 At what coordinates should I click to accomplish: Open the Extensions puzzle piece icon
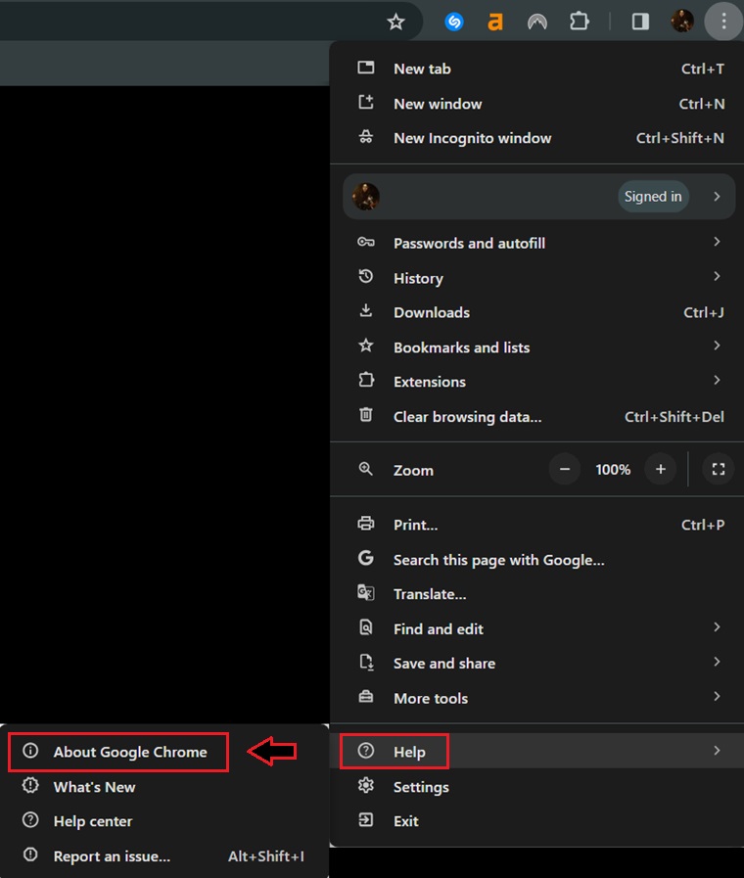click(580, 22)
